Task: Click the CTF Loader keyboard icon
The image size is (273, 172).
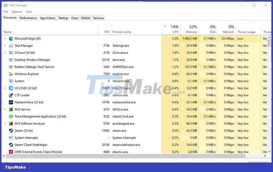Action: tap(11, 95)
